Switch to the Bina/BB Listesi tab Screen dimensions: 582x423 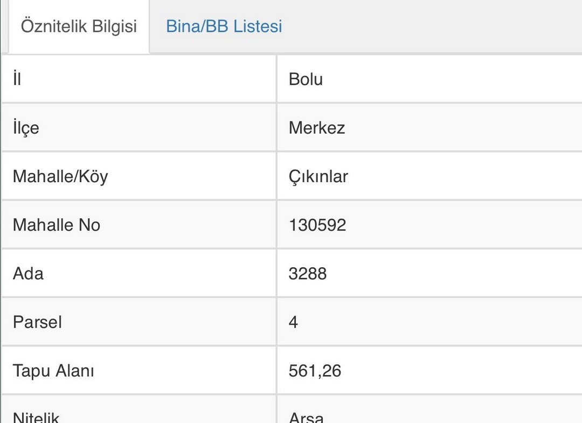click(224, 26)
